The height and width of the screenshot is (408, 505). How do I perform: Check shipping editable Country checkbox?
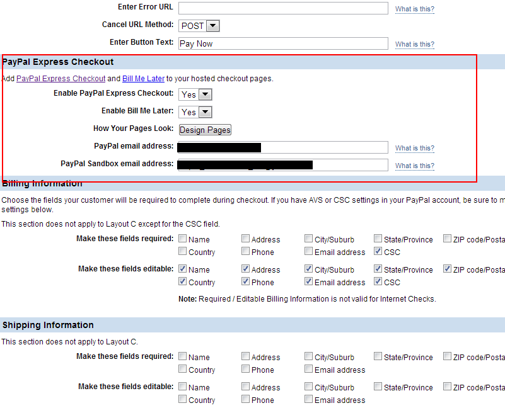click(183, 399)
